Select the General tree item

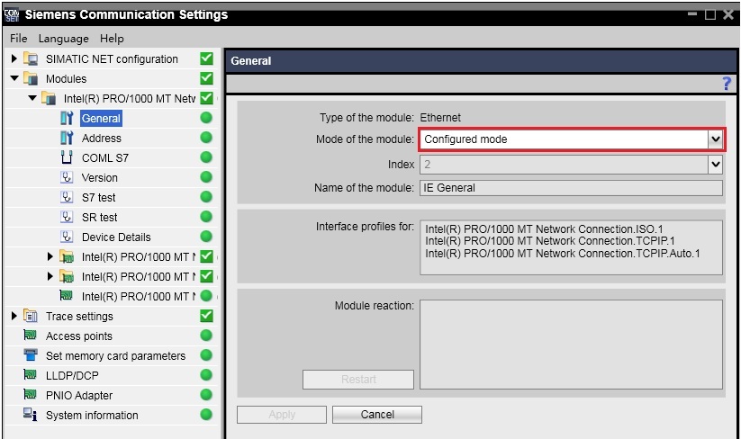coord(101,118)
